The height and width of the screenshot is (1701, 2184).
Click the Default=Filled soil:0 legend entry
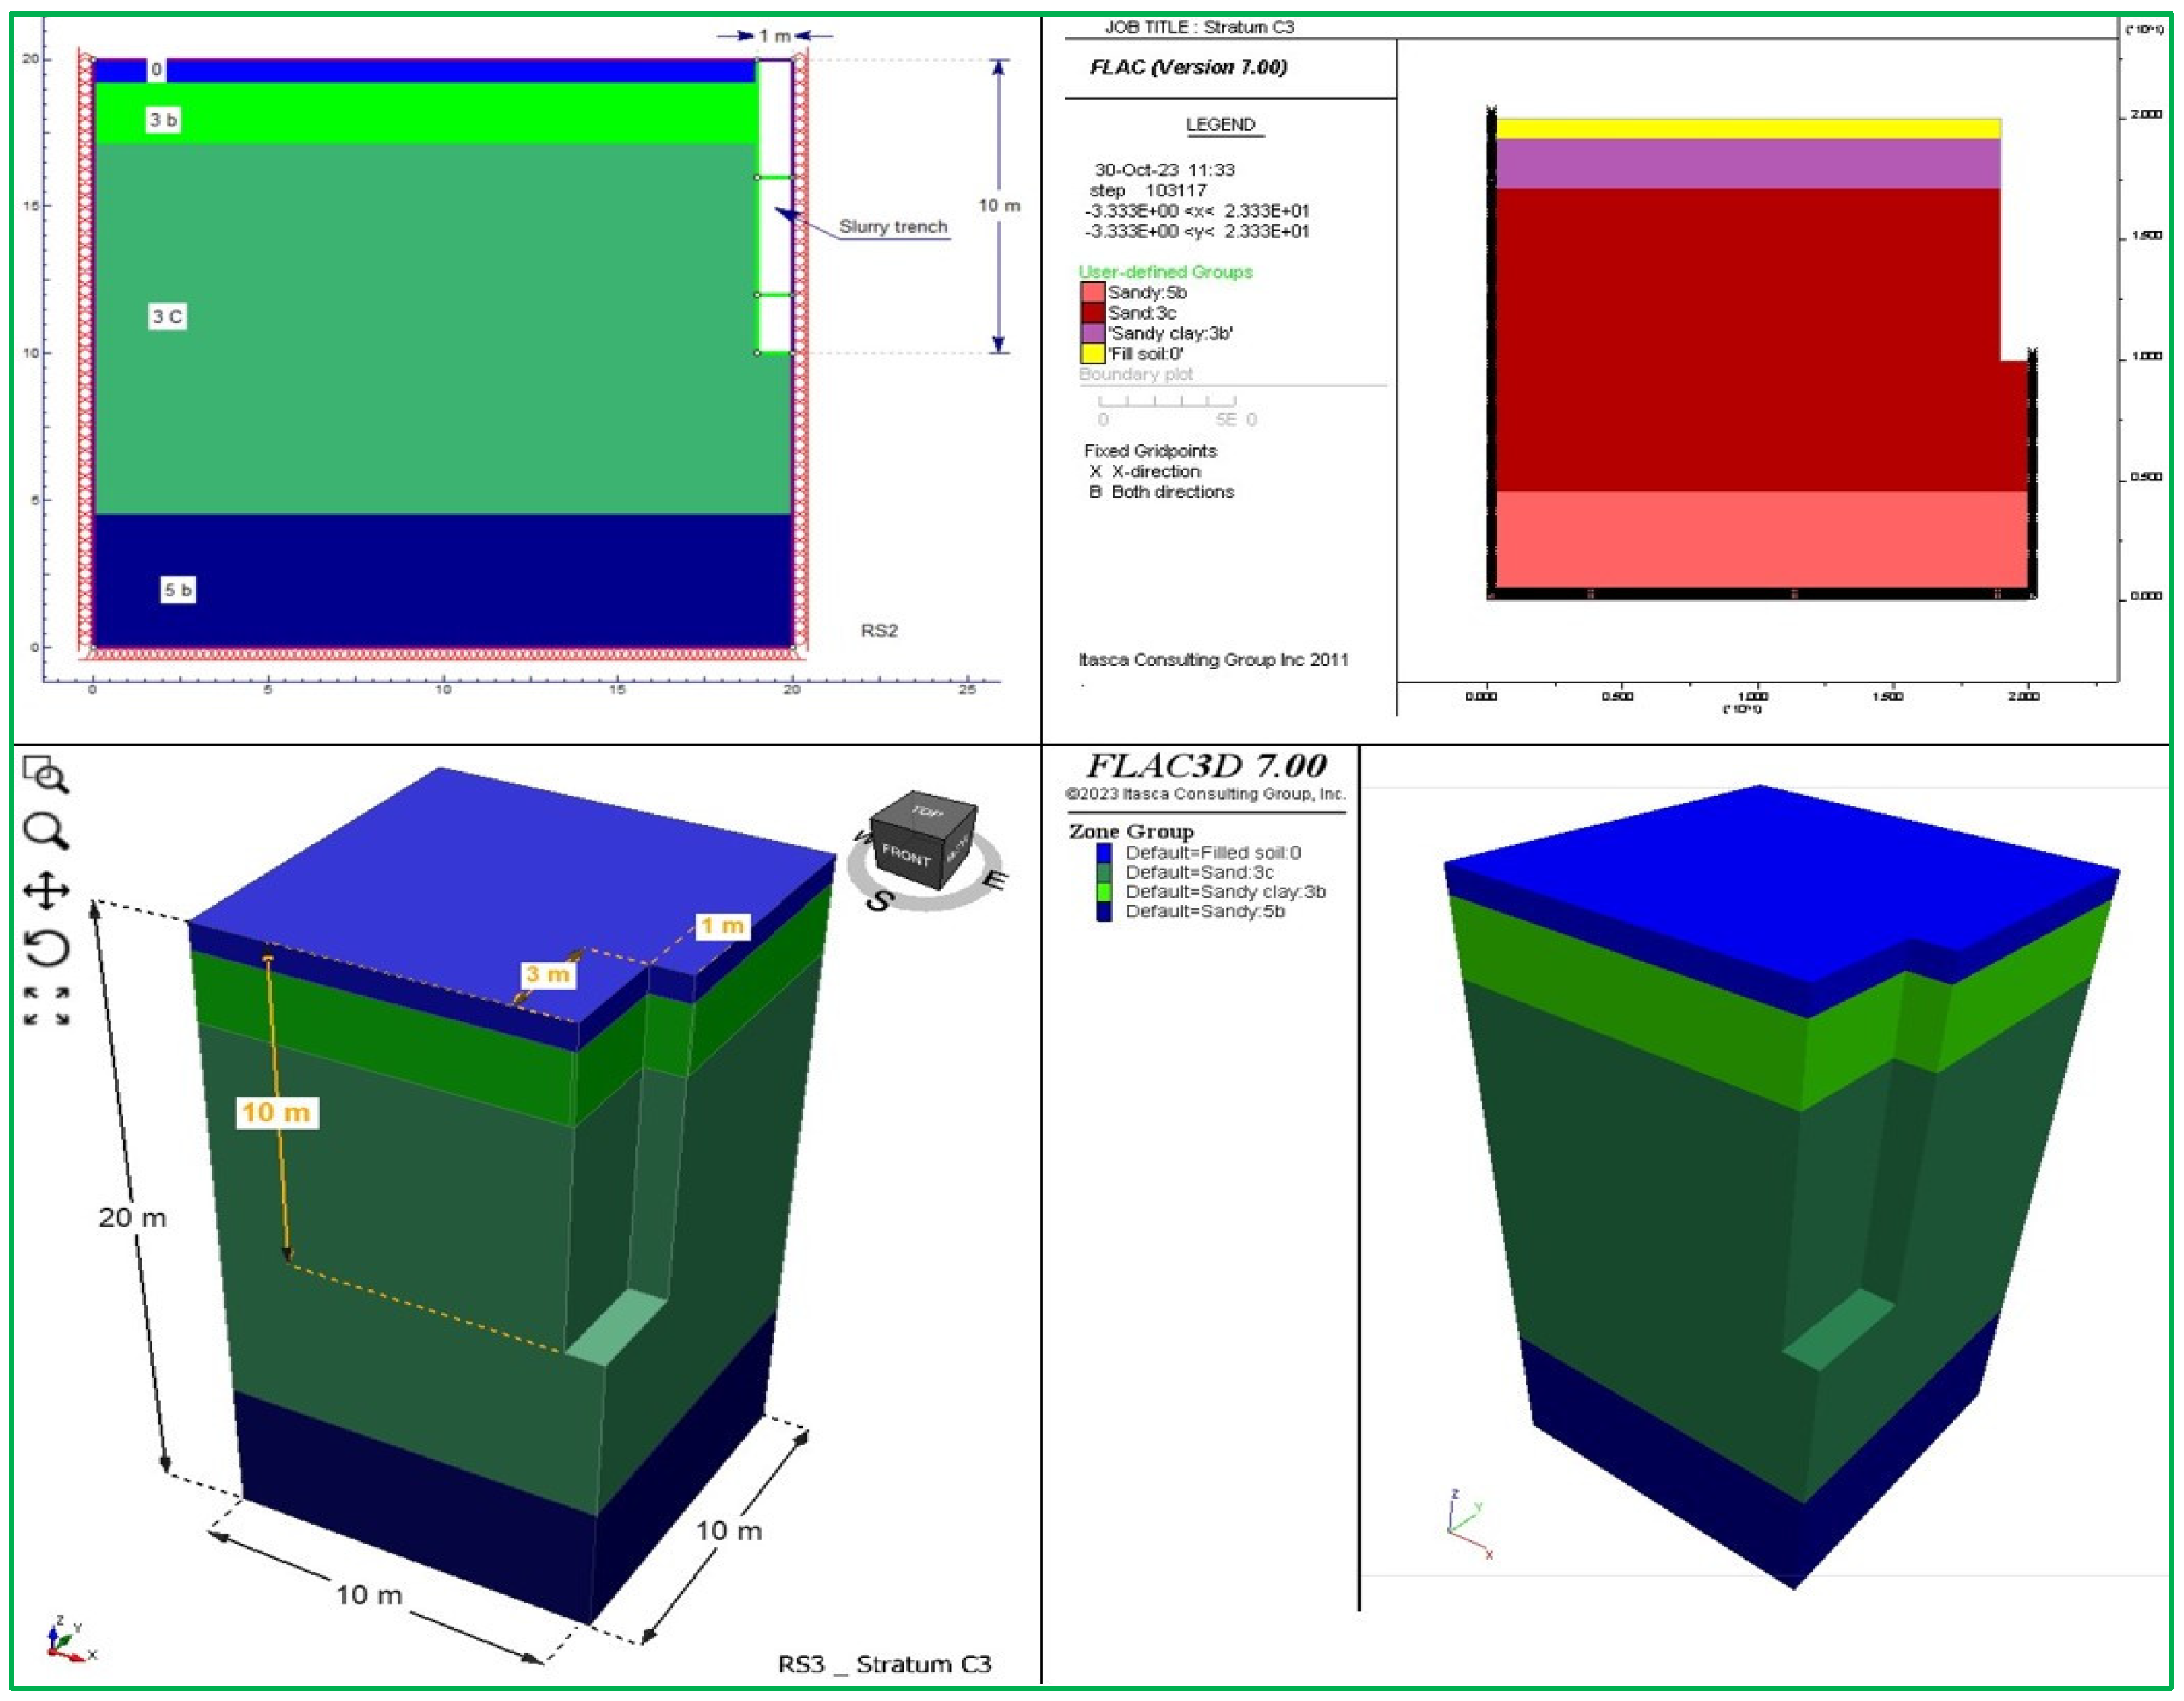1212,853
